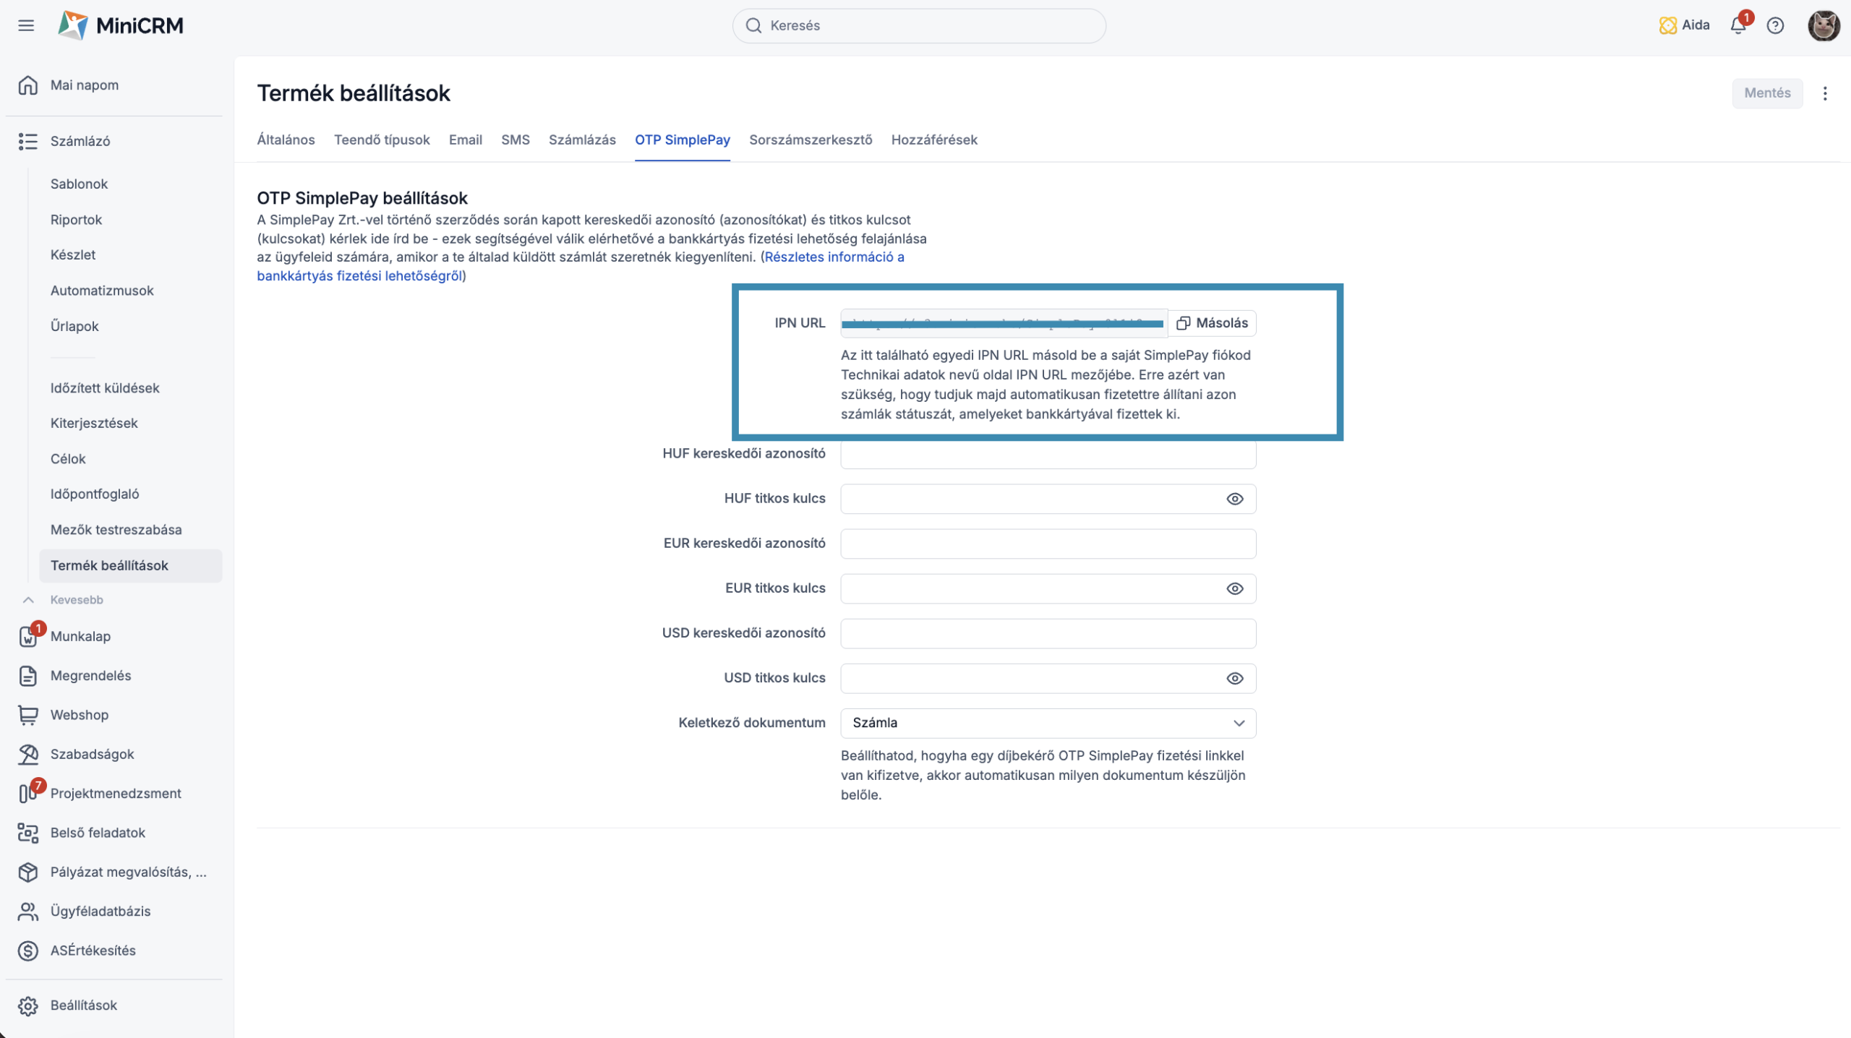Select Termék beállítások in the sidebar
The width and height of the screenshot is (1851, 1038).
point(131,565)
